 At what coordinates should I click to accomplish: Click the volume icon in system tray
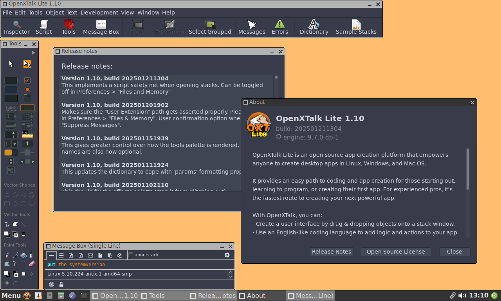coord(462,296)
